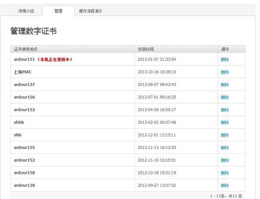
Task: Select the 上海MAC certificate name cell
Action: click(23, 72)
